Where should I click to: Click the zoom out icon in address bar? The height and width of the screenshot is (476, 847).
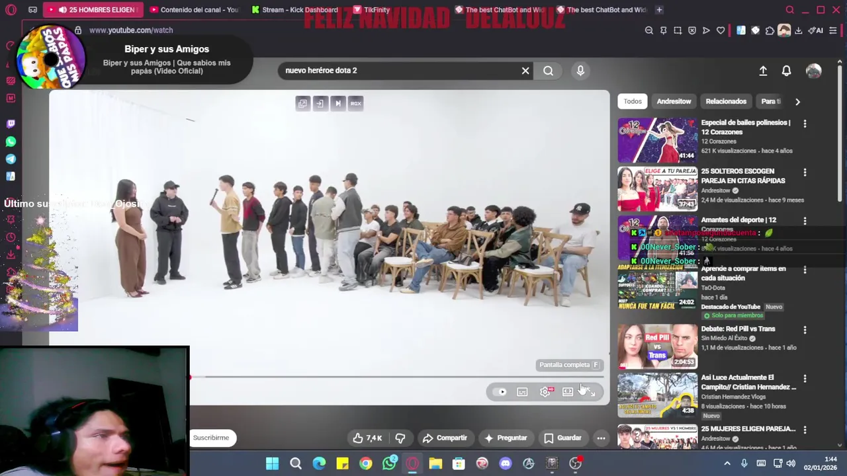tap(649, 30)
